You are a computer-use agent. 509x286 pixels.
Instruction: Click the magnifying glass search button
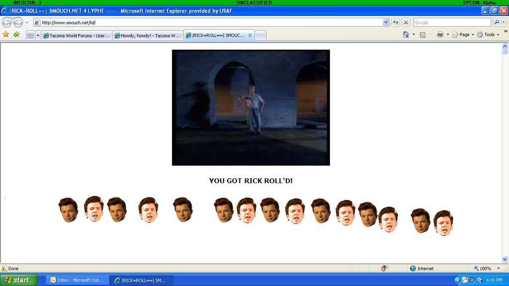click(497, 22)
